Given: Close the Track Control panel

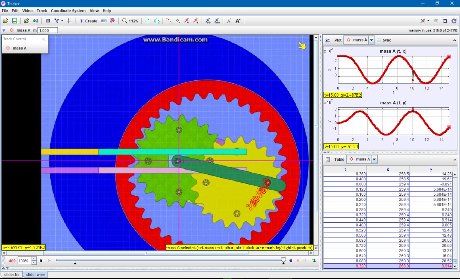Looking at the screenshot, I should tap(43, 39).
